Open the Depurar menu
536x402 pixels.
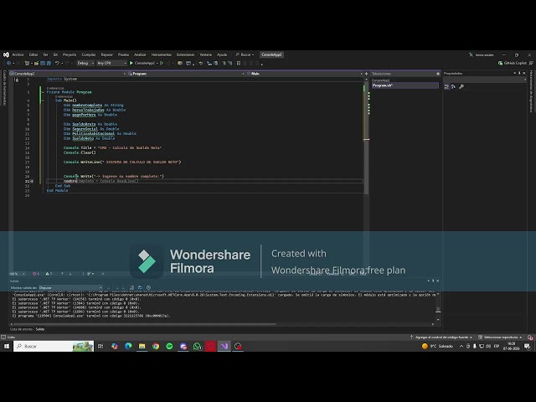coord(106,54)
